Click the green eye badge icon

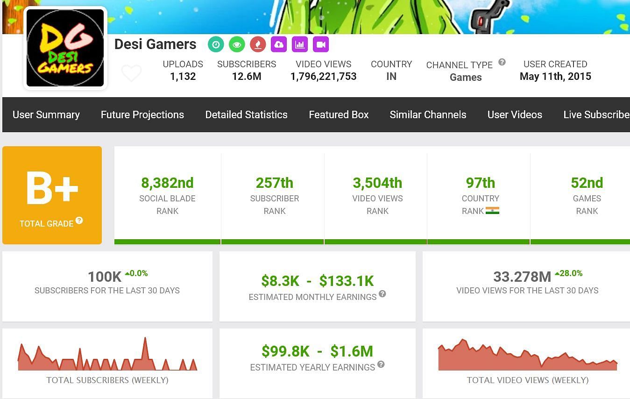[237, 44]
